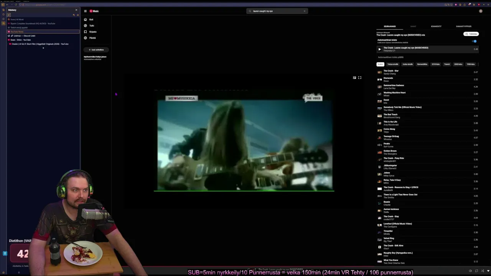Viewport: 491px width, 276px height.
Task: Play What You Know by Two Door Cinema Club
Action: [x=428, y=261]
